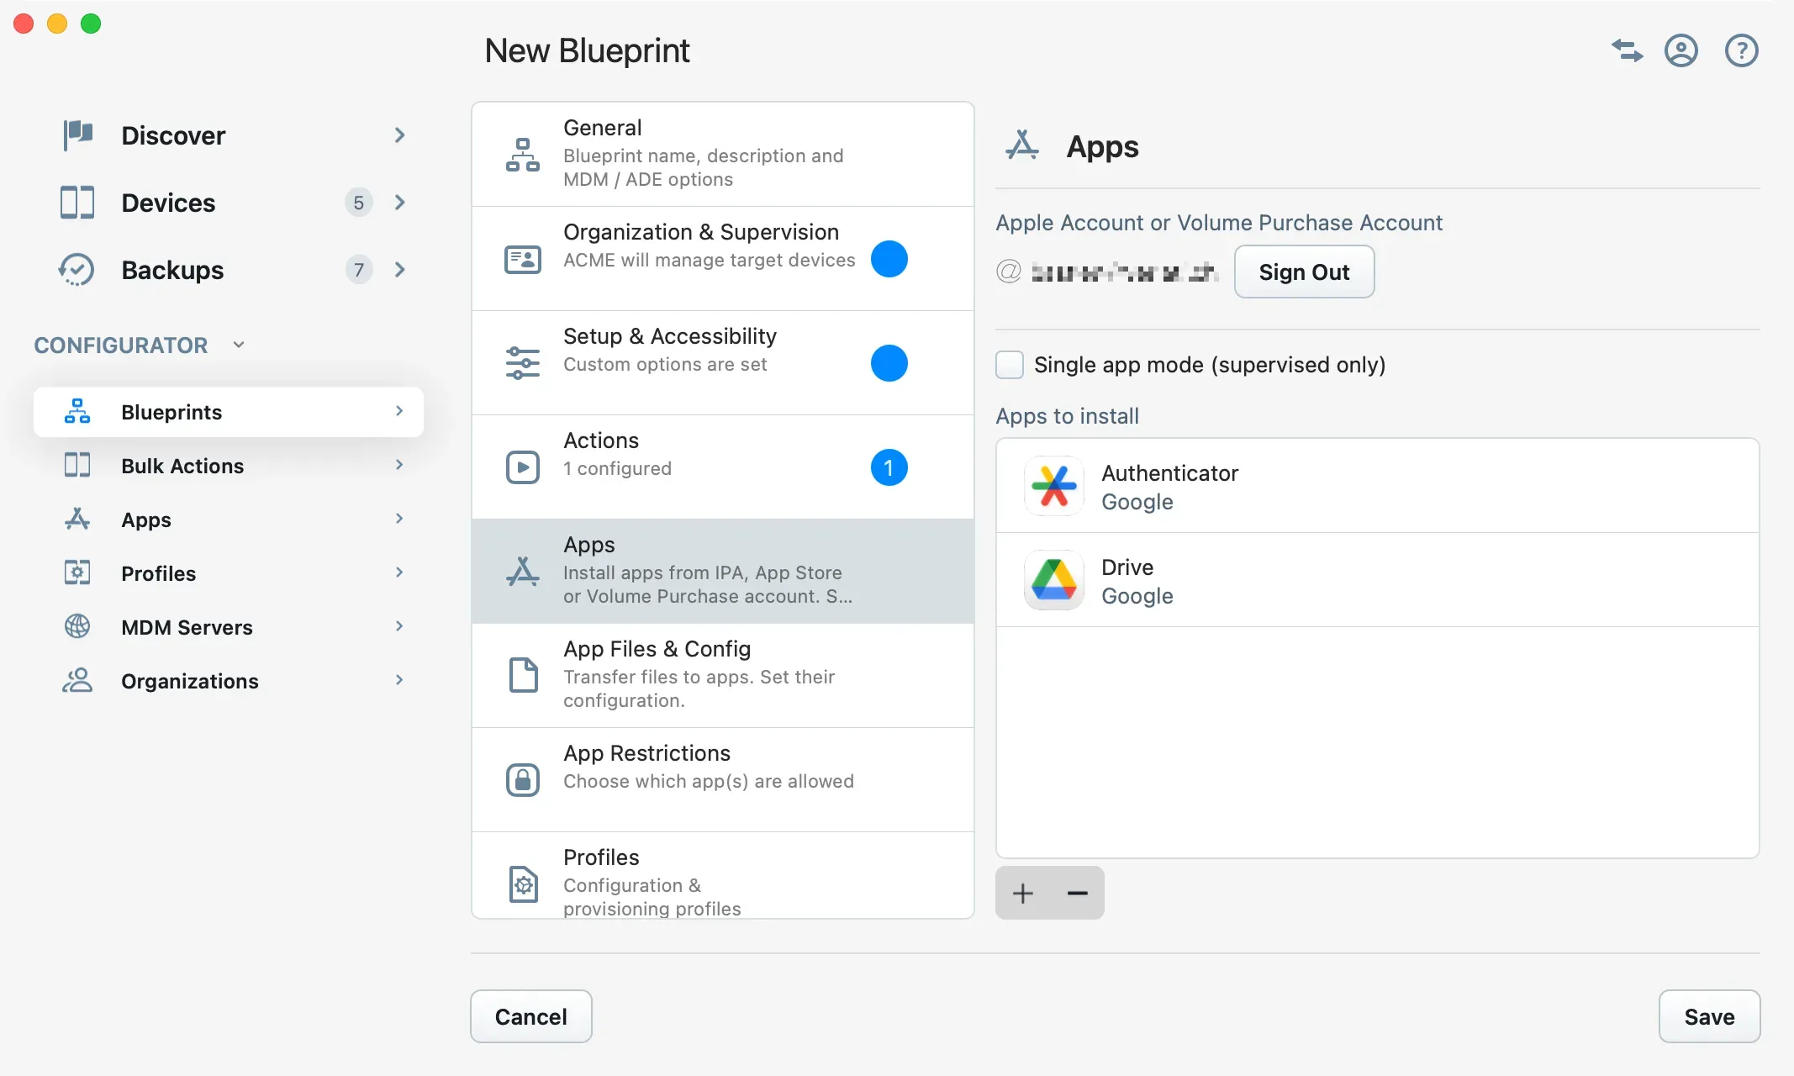This screenshot has height=1076, width=1794.
Task: Select the Blueprints hierarchy icon
Action: pyautogui.click(x=77, y=411)
